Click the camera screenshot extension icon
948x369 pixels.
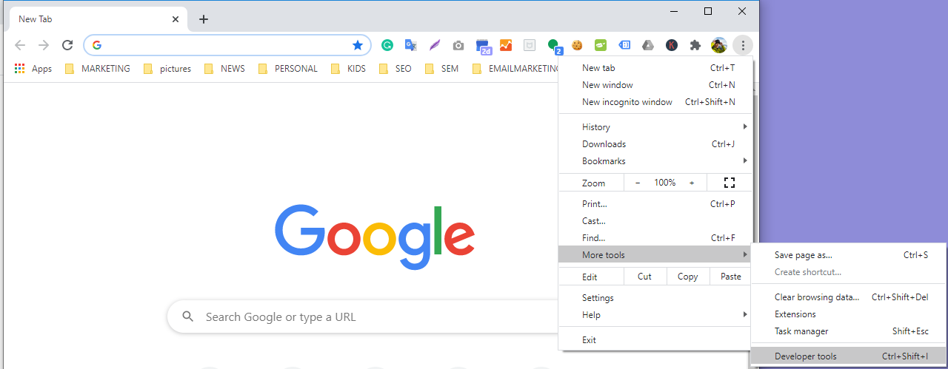[x=458, y=45]
